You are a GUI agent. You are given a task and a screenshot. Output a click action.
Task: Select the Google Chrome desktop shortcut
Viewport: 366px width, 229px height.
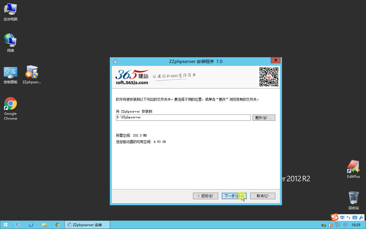pos(11,109)
